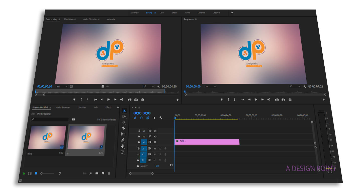Open Media Browser tab
The height and width of the screenshot is (193, 361).
click(63, 108)
